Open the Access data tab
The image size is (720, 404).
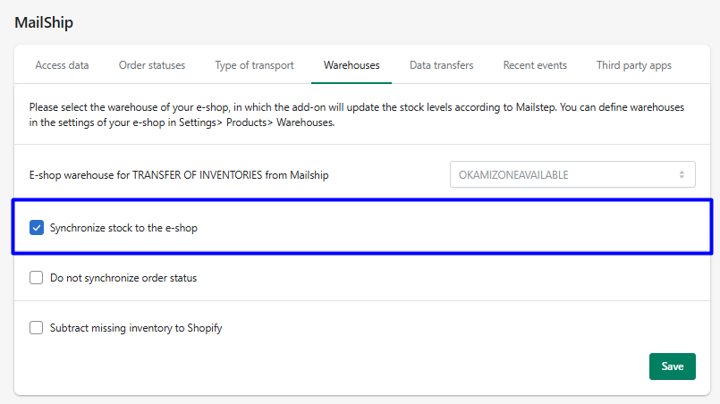click(x=62, y=65)
